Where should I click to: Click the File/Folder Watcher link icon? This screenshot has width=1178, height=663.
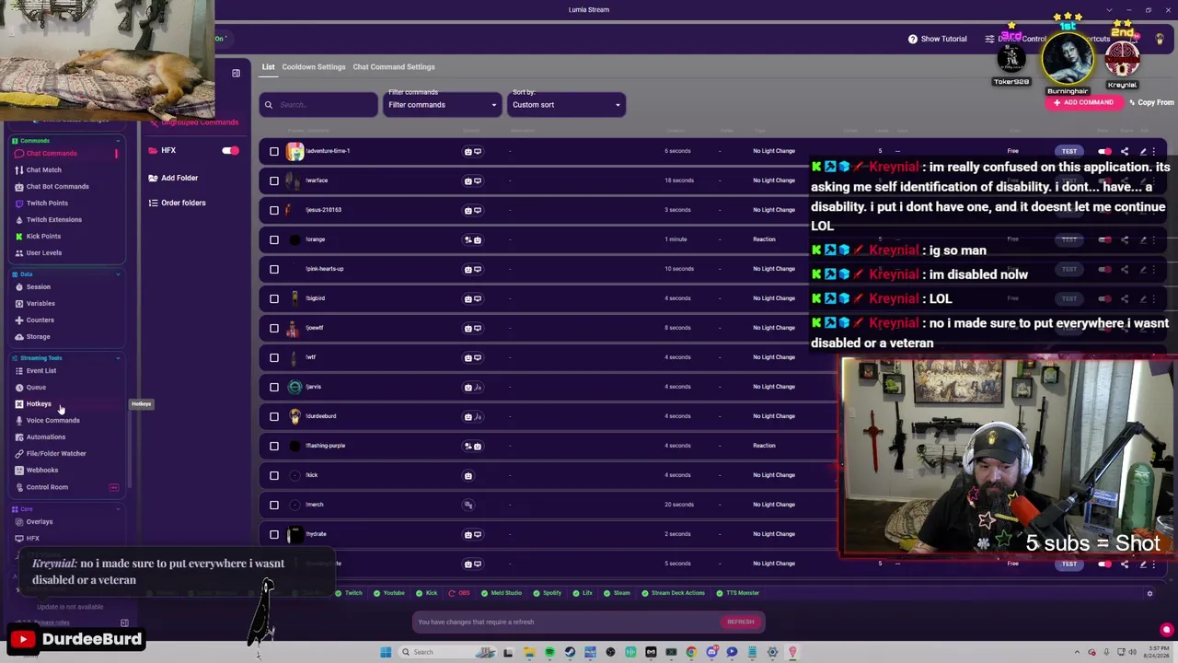coord(18,454)
